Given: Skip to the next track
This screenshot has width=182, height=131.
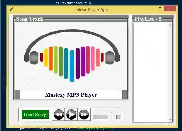Looking at the screenshot, I should point(84,115).
